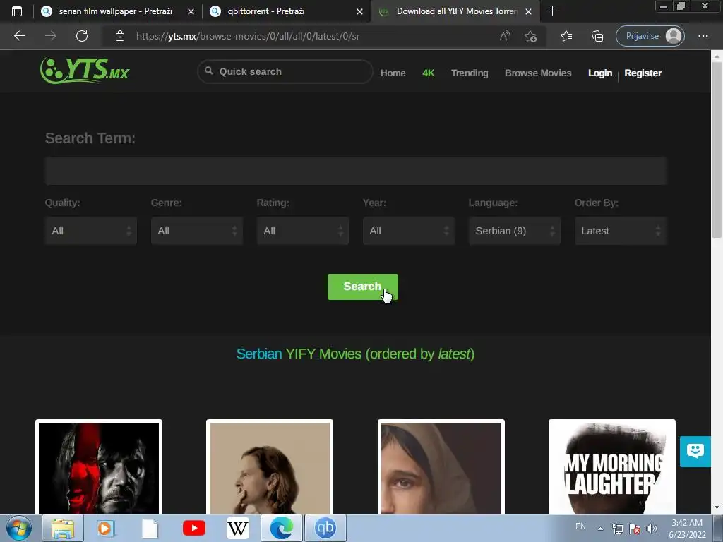Click the green Search button
The image size is (723, 542).
[x=362, y=287]
